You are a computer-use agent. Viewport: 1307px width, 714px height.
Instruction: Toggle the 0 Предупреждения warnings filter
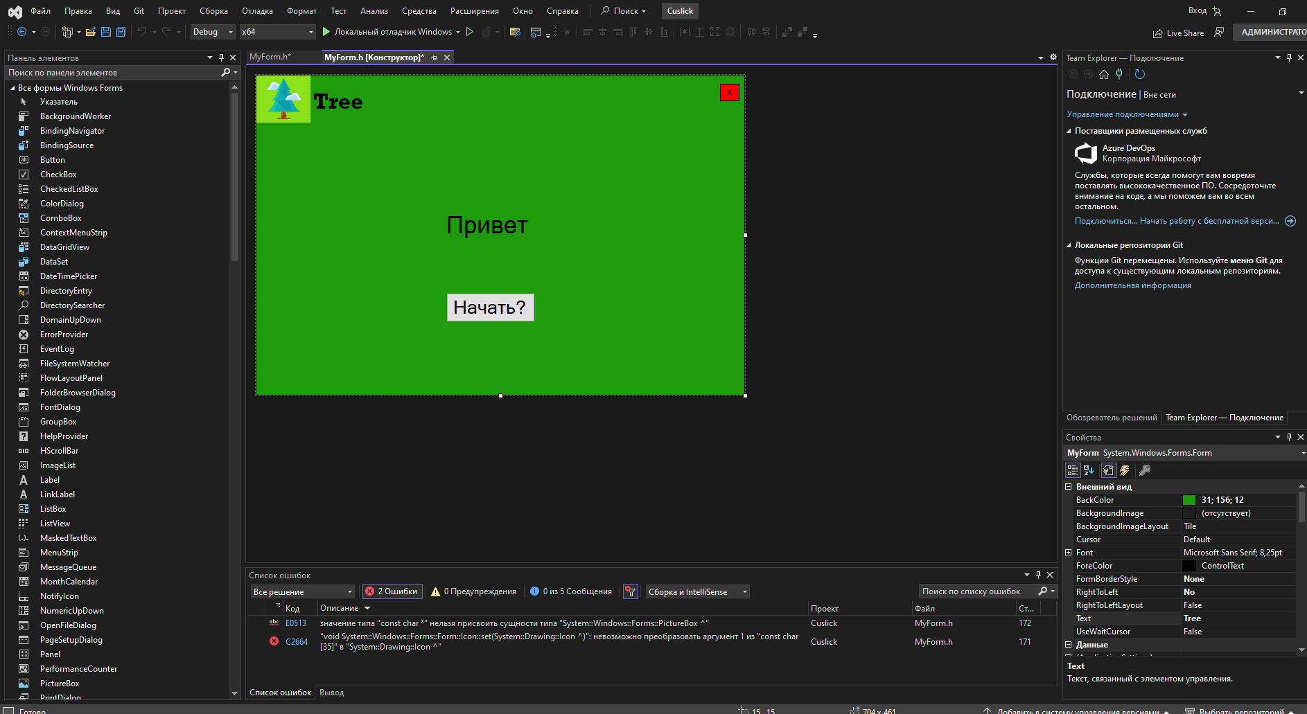click(x=473, y=591)
